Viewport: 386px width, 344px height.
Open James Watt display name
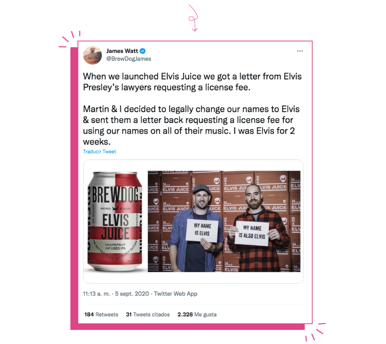[122, 51]
